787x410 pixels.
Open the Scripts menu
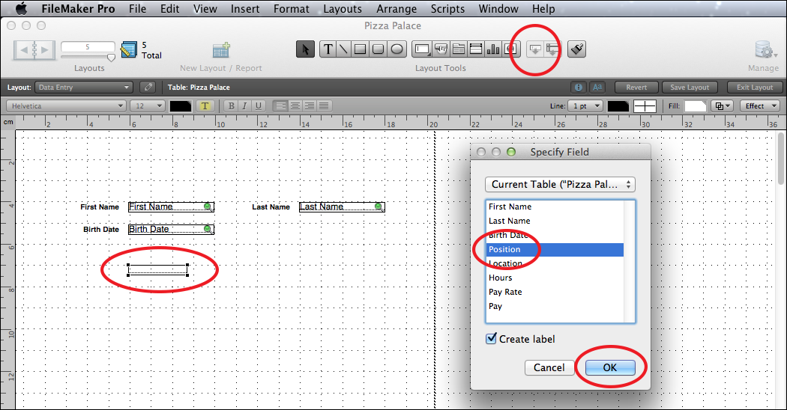[447, 8]
